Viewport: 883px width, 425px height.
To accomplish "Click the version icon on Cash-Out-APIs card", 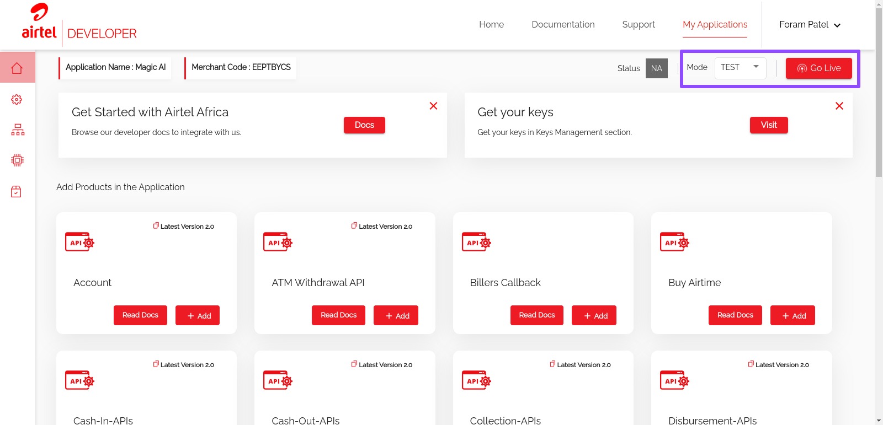I will point(354,364).
